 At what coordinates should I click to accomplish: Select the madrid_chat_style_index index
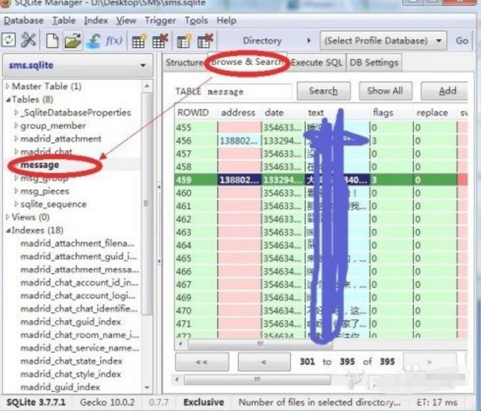click(x=71, y=374)
